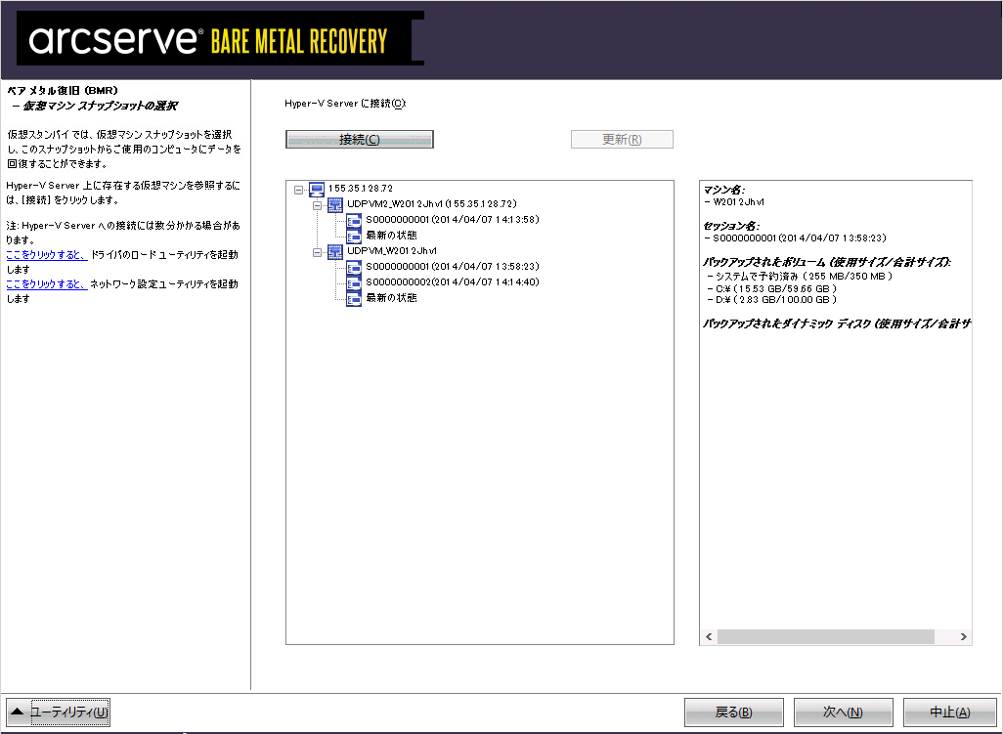Click the snapshot icon for session S0000000002

point(354,282)
